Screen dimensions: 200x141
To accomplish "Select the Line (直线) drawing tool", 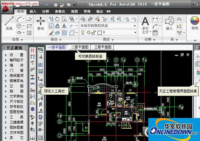I will coord(9,23).
